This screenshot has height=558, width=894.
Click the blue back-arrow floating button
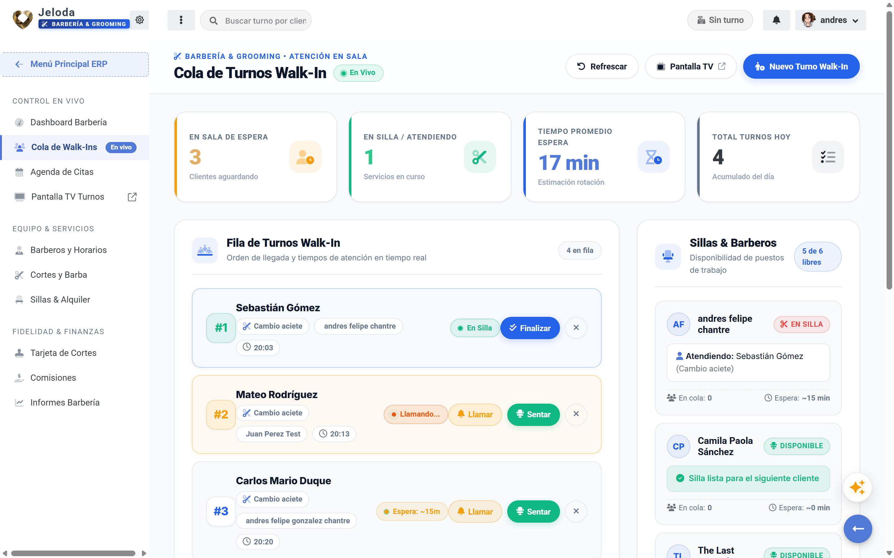point(857,529)
